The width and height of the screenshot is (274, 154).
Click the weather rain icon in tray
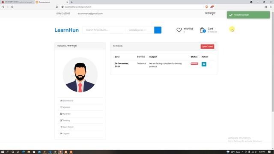click(x=228, y=152)
